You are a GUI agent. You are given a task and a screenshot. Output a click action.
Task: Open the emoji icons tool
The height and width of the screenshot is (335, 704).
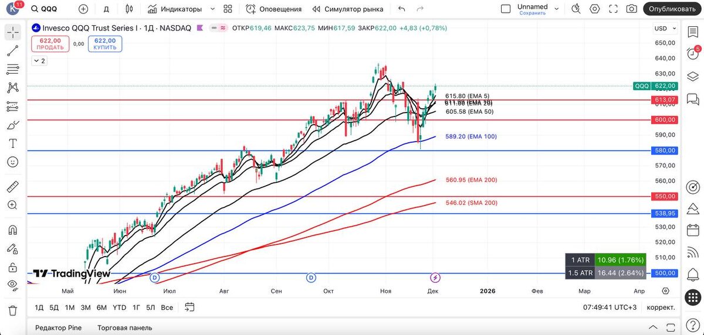[x=12, y=162]
